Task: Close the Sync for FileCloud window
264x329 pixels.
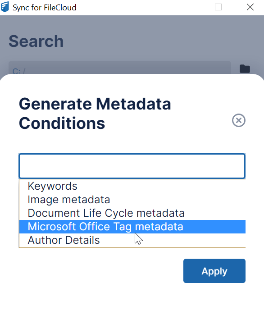Action: [250, 7]
